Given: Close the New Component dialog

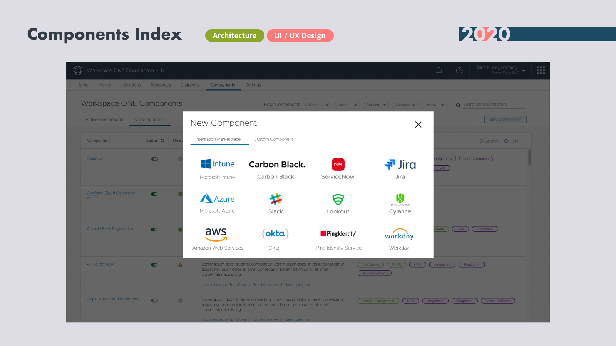Looking at the screenshot, I should [418, 125].
